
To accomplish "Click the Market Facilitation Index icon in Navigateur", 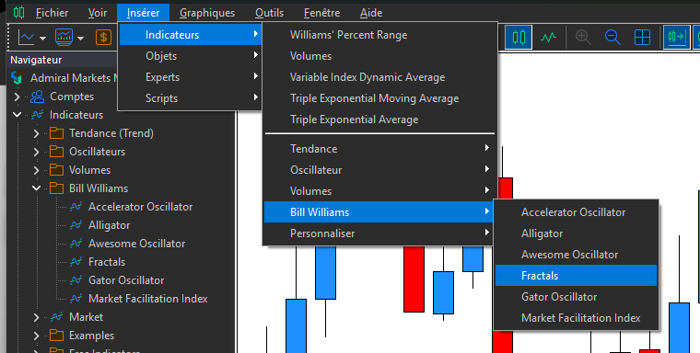I will point(76,298).
